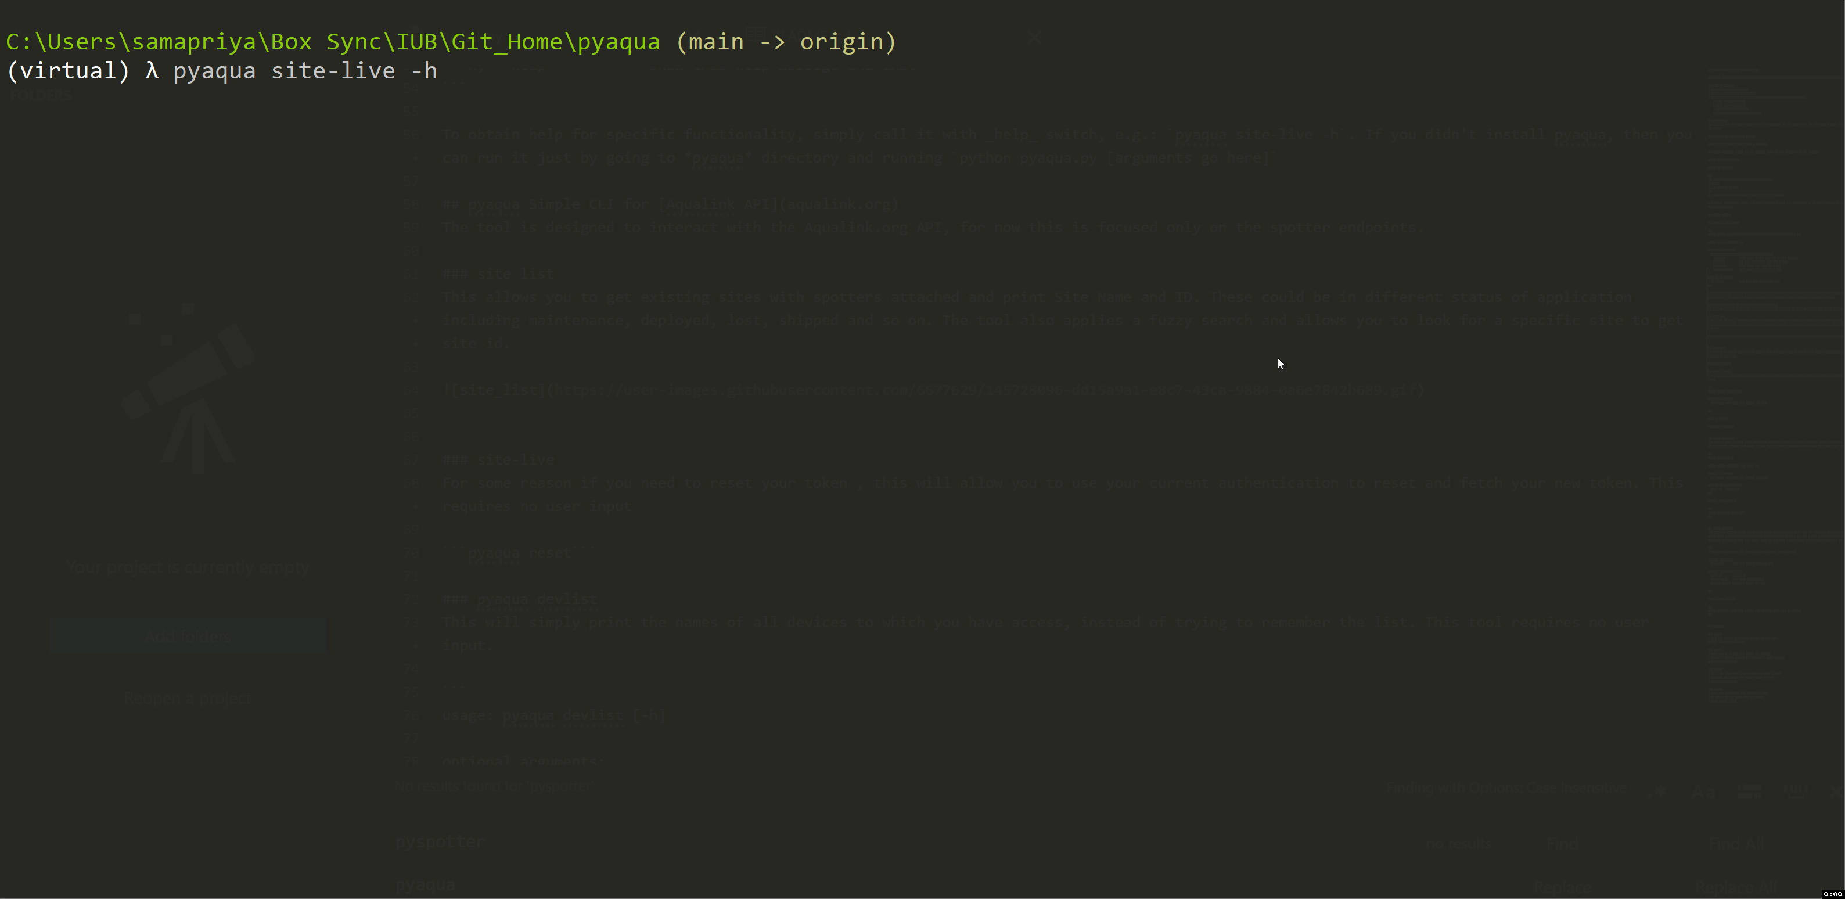The width and height of the screenshot is (1845, 899).
Task: Click the Replace button
Action: 1563,888
